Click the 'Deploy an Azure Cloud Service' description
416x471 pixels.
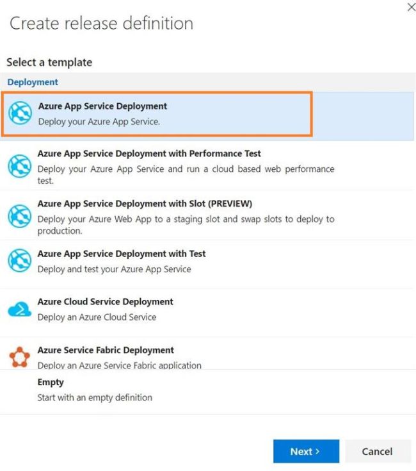97,317
